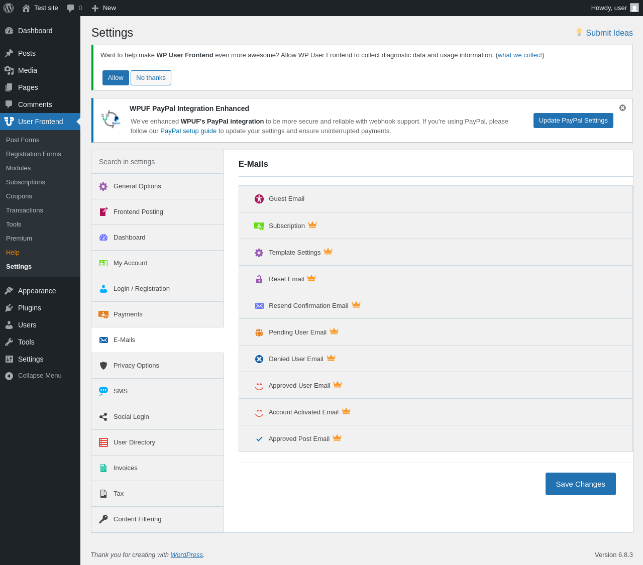Open the WordPress link in footer
Screen dimensions: 643x565
[x=187, y=555]
